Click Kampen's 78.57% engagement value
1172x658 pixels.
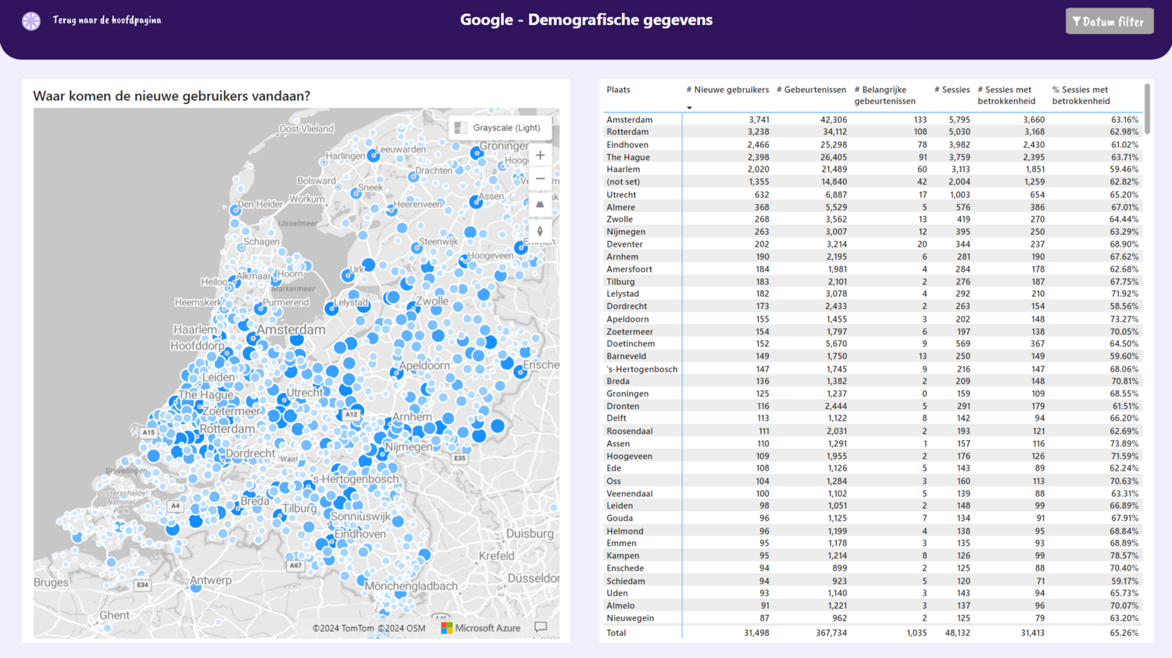[x=1124, y=556]
